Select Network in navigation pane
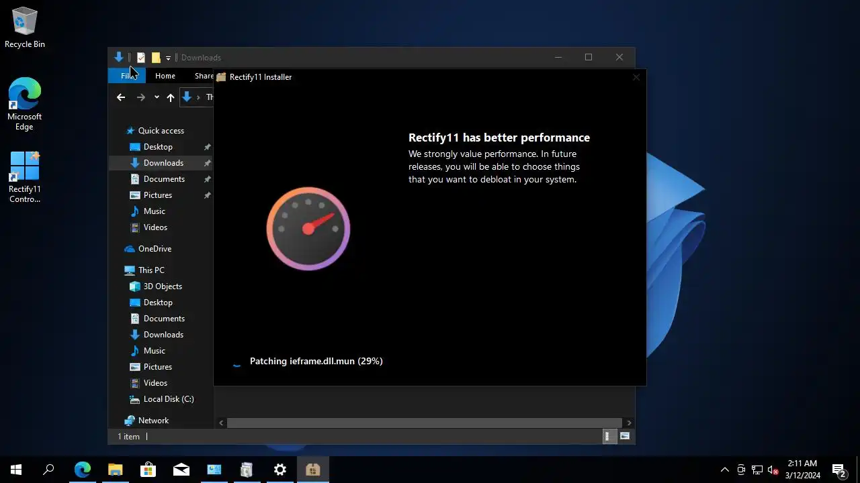 [x=153, y=421]
